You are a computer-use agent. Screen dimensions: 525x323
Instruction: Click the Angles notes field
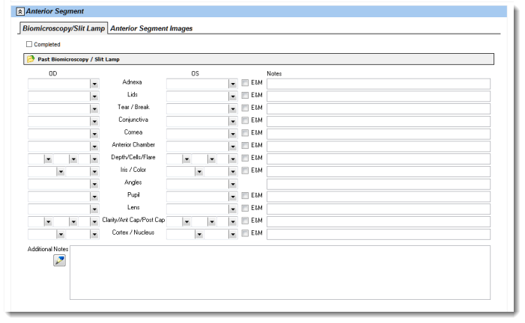379,184
